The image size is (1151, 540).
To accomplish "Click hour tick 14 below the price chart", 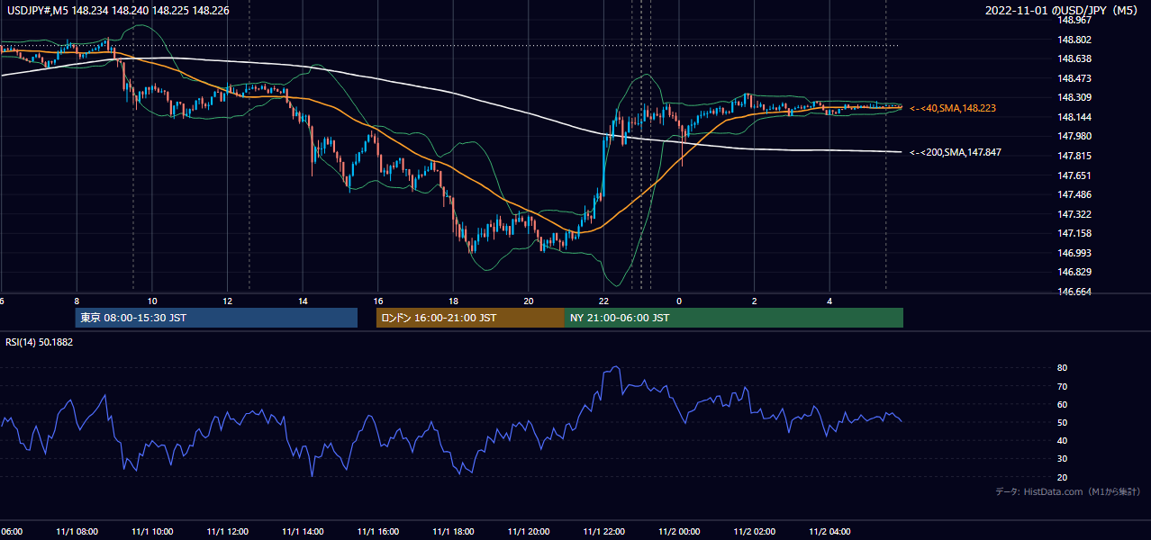I will tap(303, 301).
